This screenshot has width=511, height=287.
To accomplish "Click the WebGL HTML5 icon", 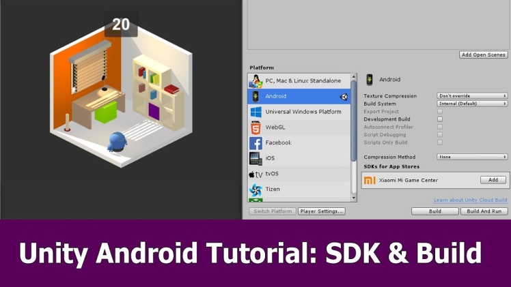I will click(x=255, y=127).
